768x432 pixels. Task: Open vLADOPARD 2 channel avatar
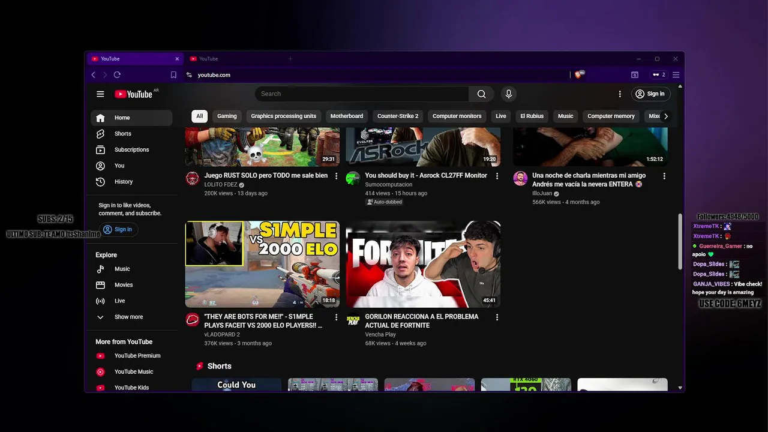click(192, 319)
